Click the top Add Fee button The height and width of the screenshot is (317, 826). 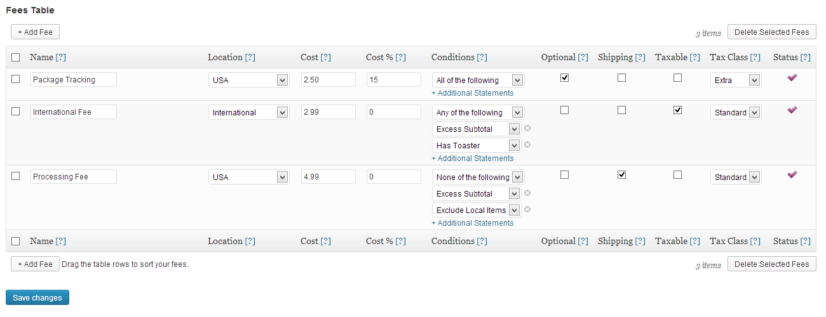(x=35, y=32)
